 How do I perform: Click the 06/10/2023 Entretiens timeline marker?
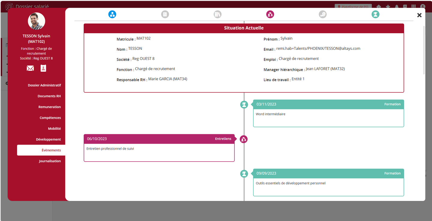(x=244, y=139)
